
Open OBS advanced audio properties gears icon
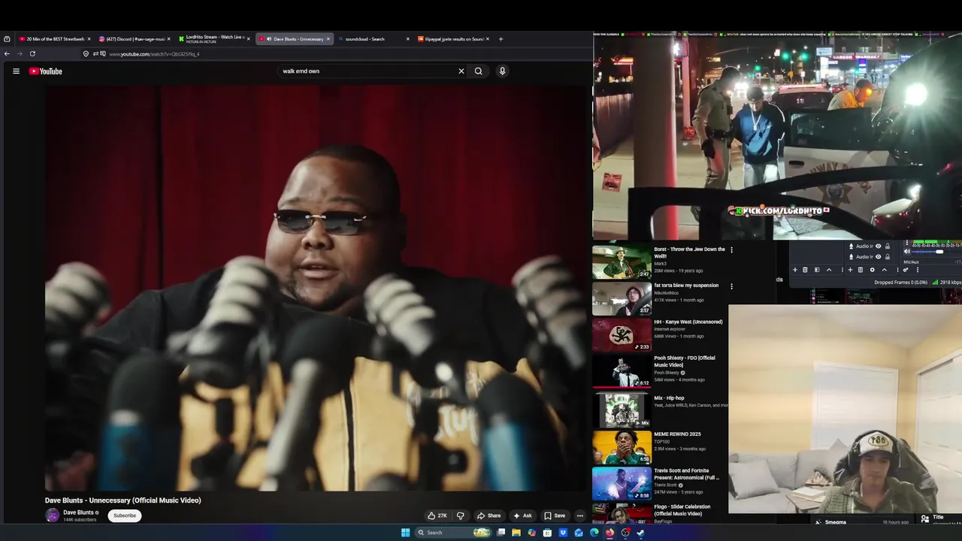click(906, 270)
